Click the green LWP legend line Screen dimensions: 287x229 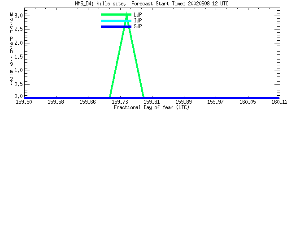tap(116, 15)
